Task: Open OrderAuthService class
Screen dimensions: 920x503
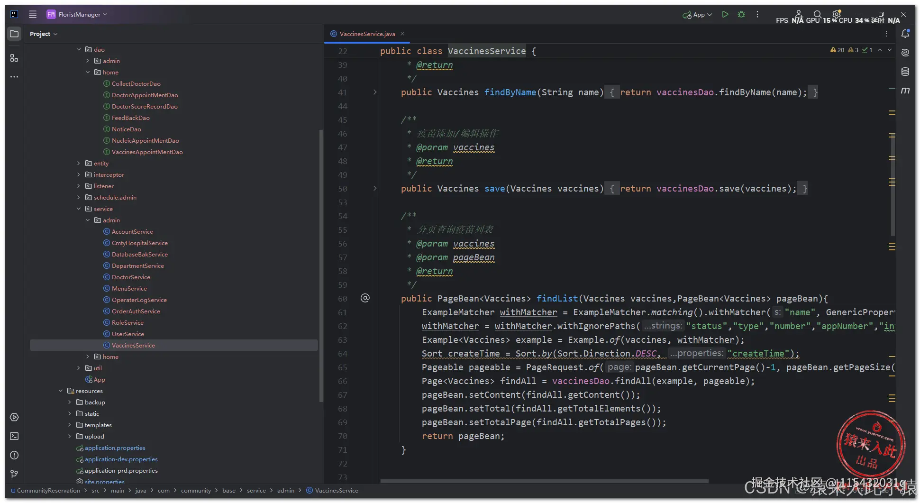Action: (x=136, y=311)
